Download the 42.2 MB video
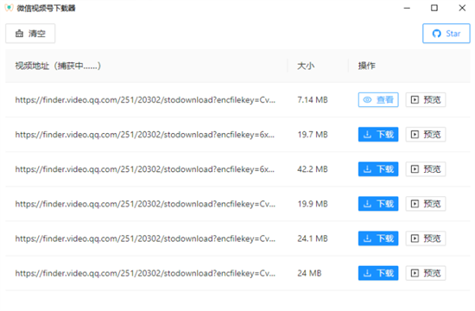The height and width of the screenshot is (311, 475). [x=378, y=168]
